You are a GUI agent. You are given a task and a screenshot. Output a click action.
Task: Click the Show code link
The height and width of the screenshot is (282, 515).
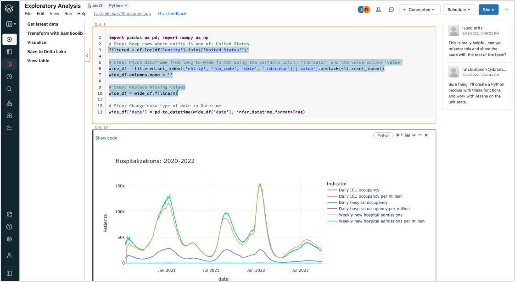106,138
